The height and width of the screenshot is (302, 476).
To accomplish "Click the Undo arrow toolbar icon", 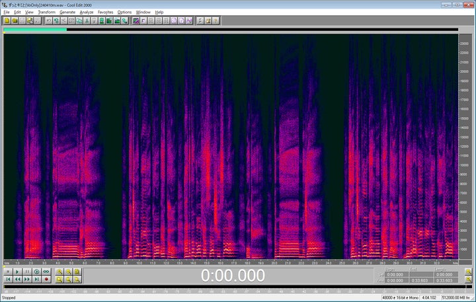I will point(49,20).
